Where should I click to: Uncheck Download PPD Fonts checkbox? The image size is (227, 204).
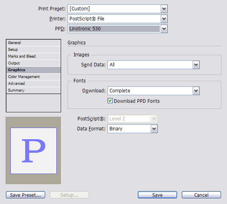click(x=110, y=101)
